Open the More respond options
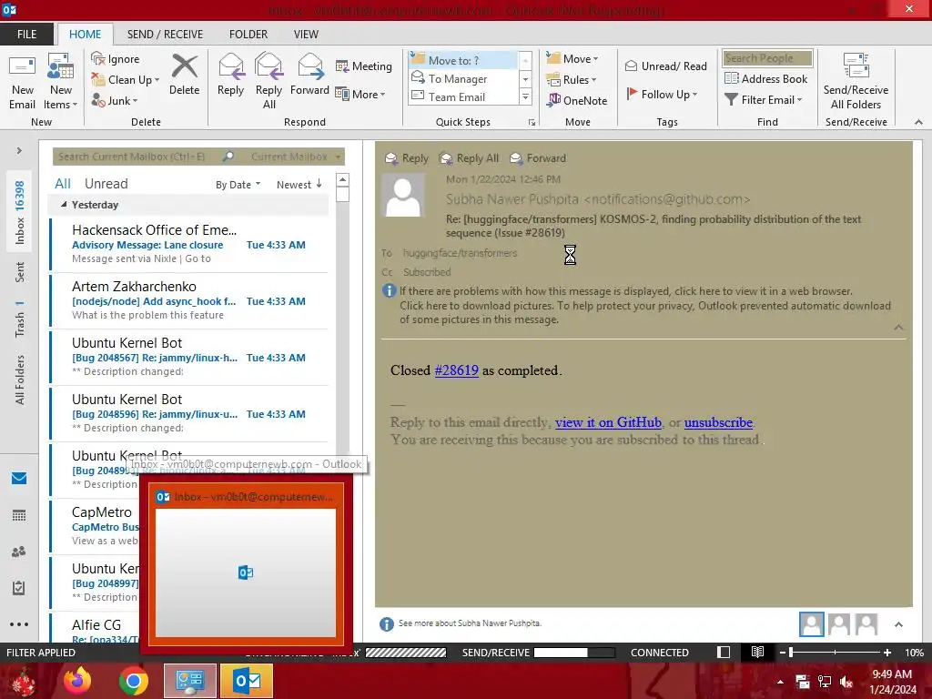 360,94
